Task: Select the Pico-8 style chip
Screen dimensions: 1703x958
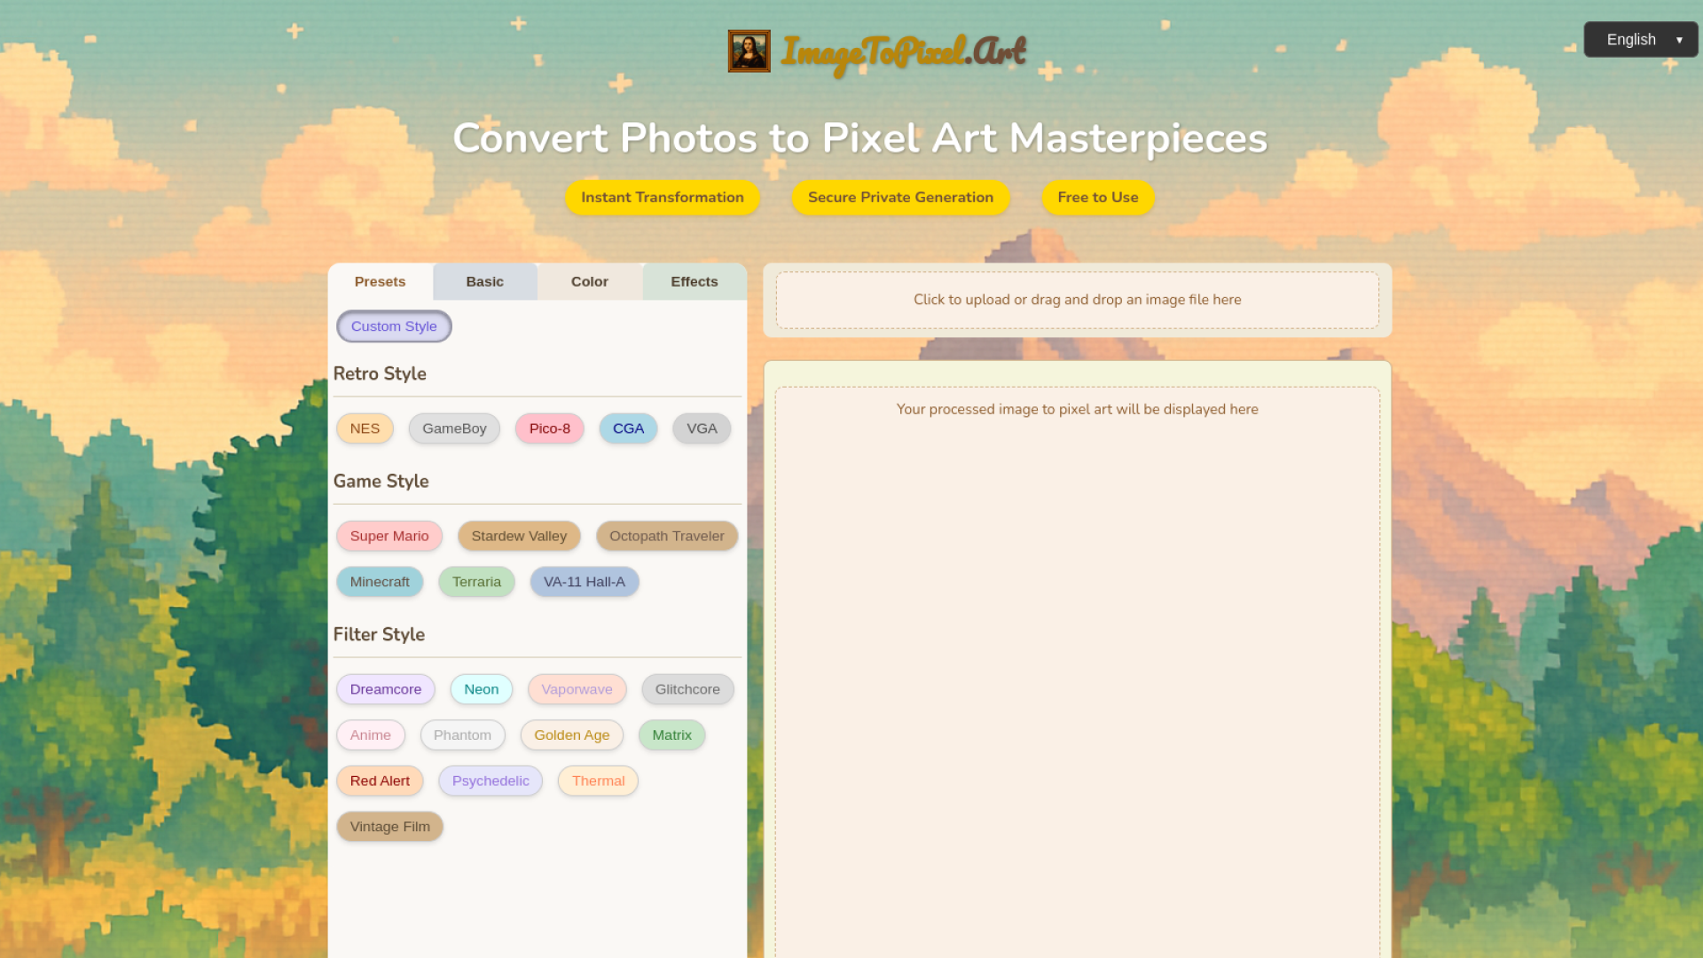Action: (549, 428)
